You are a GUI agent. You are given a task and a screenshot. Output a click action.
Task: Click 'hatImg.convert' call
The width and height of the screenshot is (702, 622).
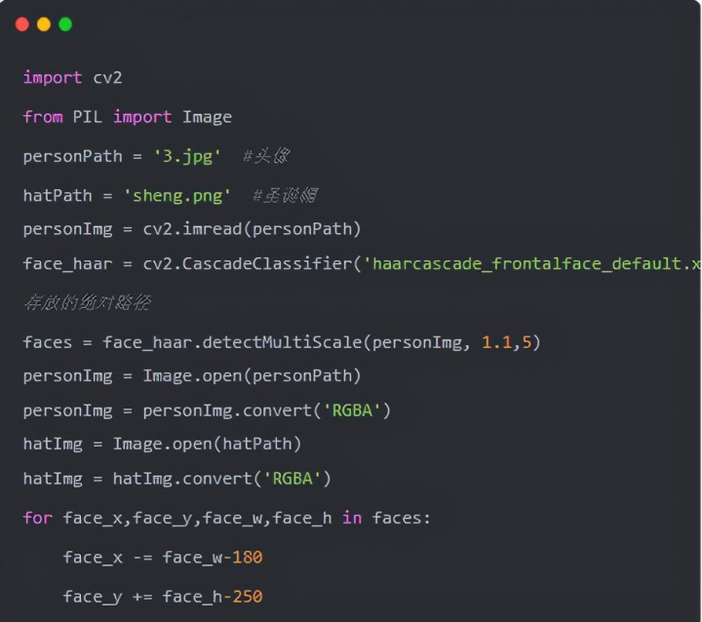point(182,479)
